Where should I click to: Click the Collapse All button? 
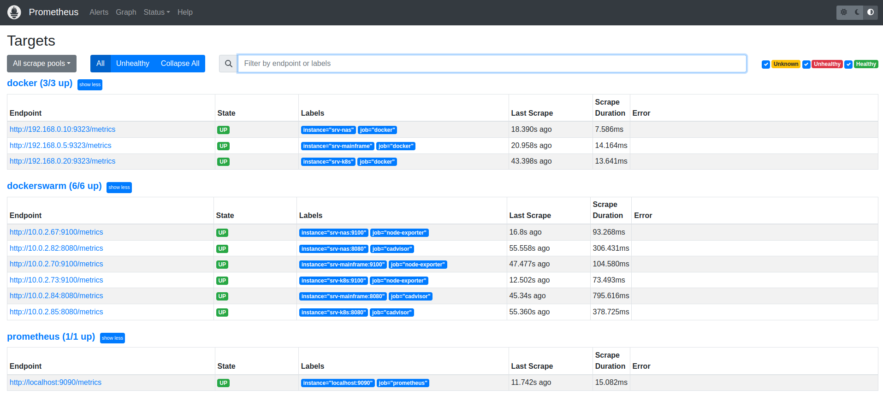point(180,64)
